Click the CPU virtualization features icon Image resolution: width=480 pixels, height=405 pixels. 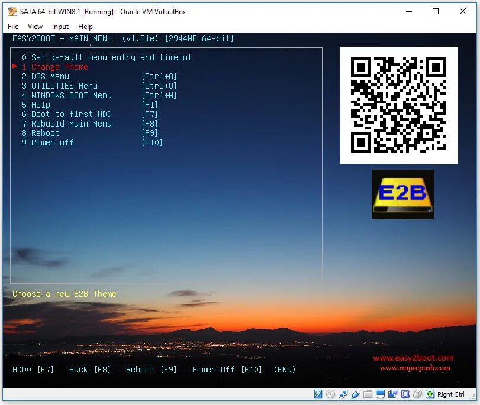click(x=405, y=394)
